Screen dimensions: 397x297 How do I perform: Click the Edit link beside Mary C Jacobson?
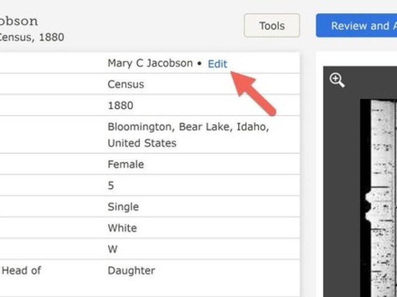(217, 63)
